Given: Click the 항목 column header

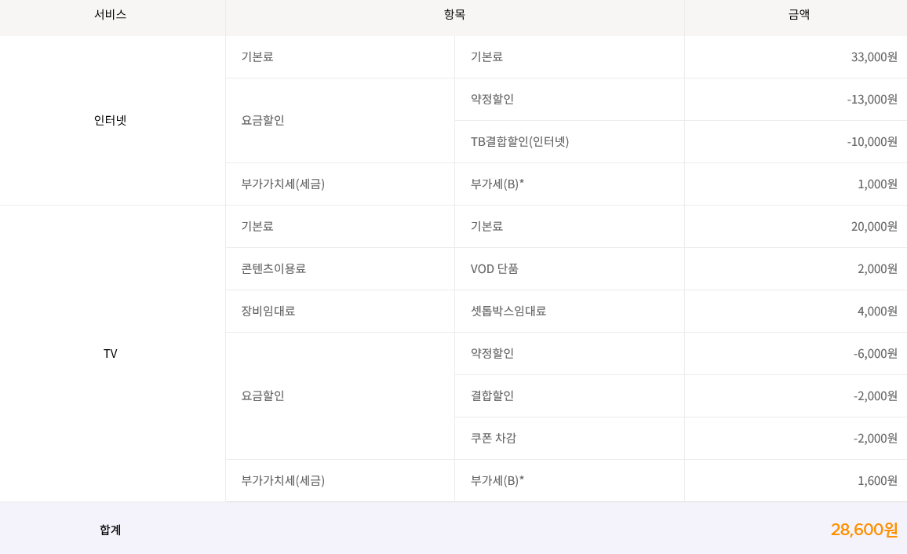Looking at the screenshot, I should pos(454,14).
